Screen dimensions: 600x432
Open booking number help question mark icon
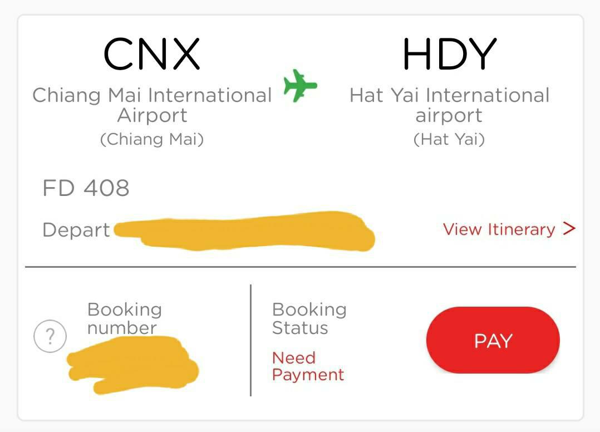coord(50,336)
